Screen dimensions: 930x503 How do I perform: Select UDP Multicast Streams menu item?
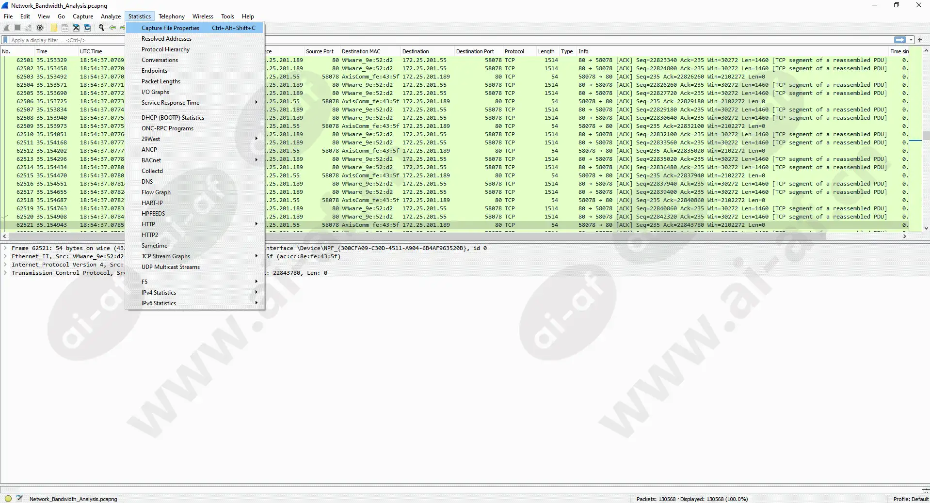point(194,267)
